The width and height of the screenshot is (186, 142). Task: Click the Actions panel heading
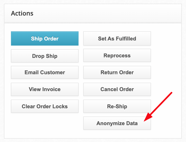click(22, 13)
